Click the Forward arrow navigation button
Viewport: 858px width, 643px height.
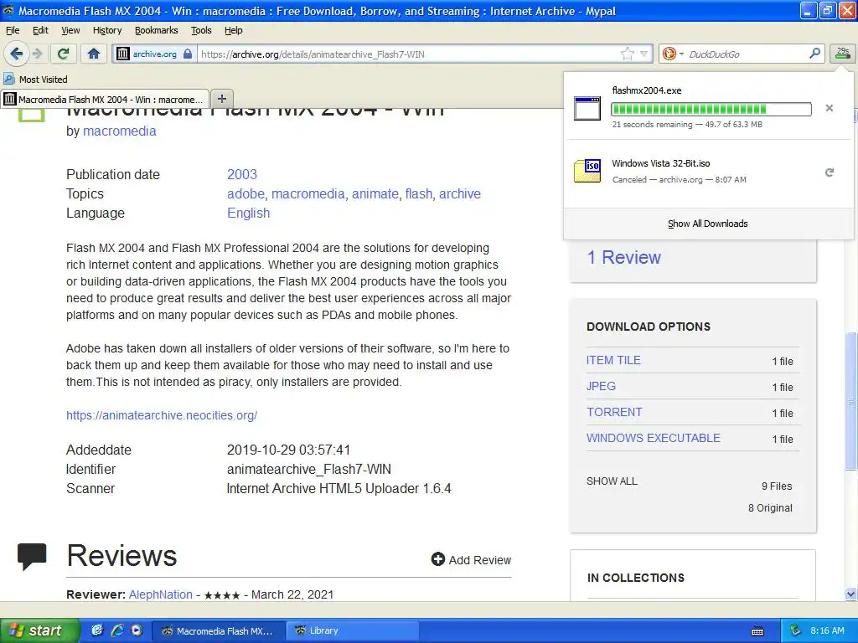[x=37, y=54]
